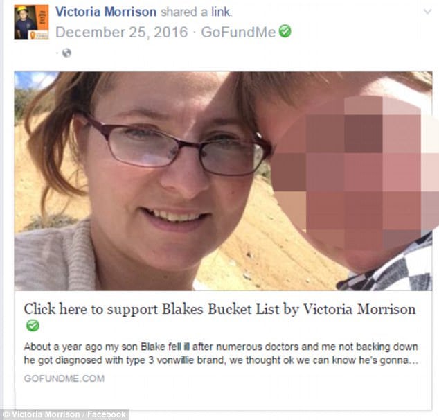Click the public globe privacy icon
Screen dimensions: 439x420
pyautogui.click(x=66, y=53)
